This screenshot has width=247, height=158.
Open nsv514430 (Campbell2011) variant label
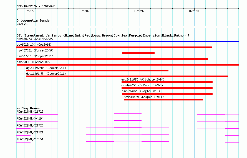click(144, 97)
